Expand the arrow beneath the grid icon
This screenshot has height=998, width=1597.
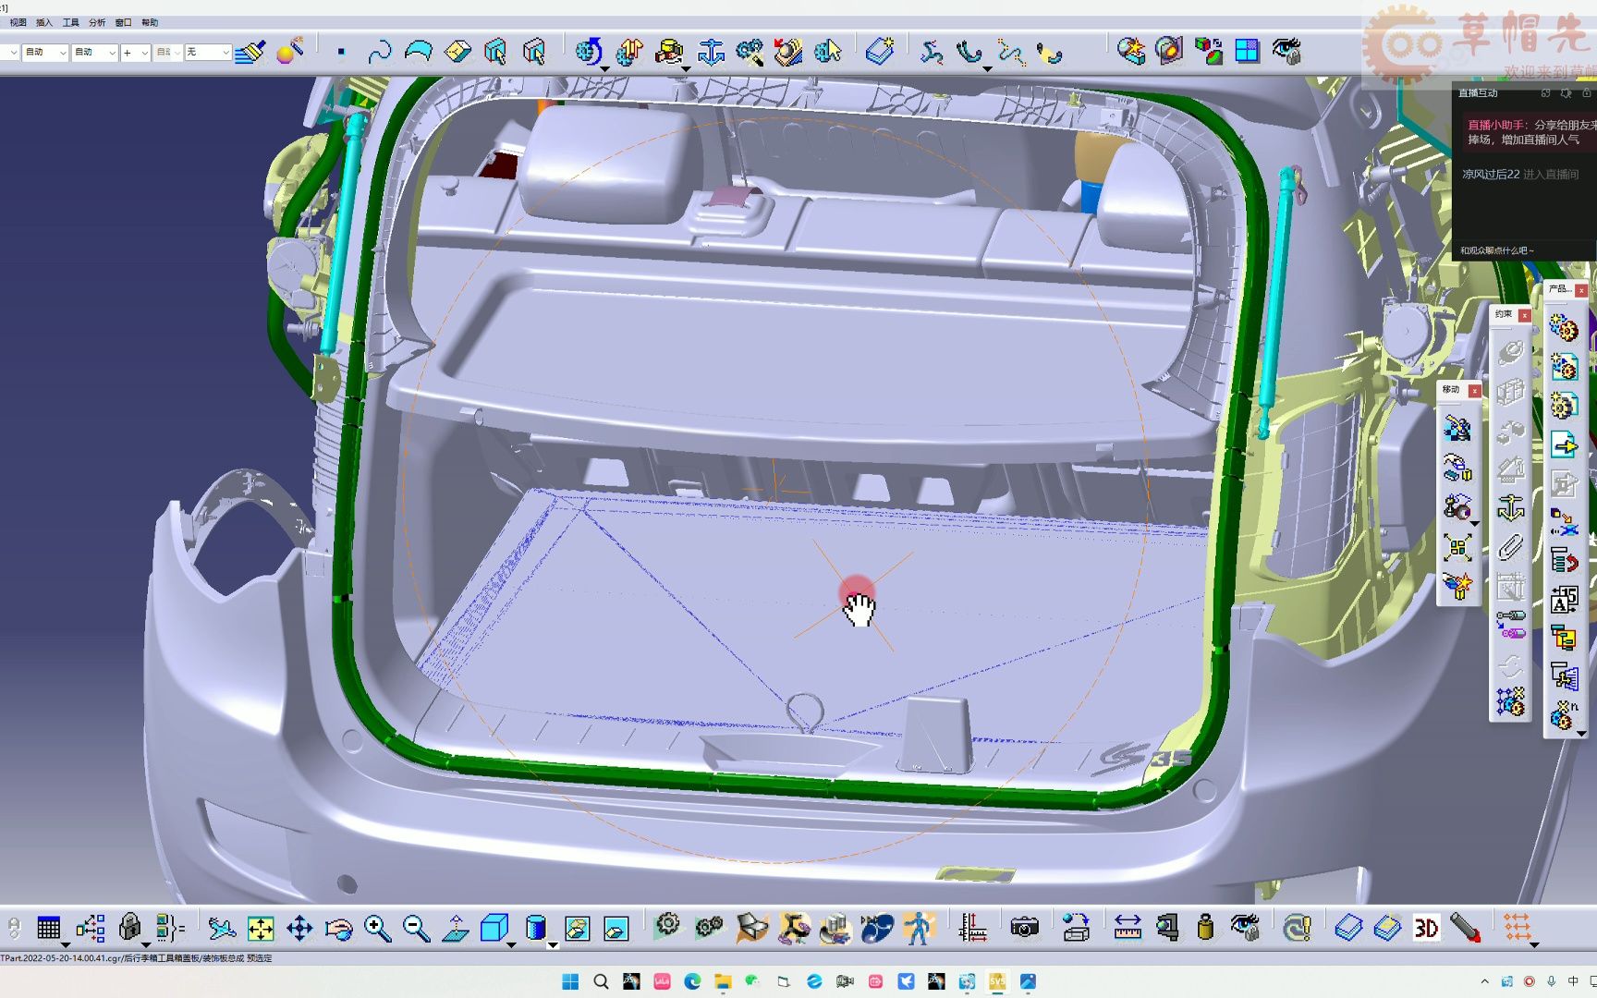pos(65,944)
